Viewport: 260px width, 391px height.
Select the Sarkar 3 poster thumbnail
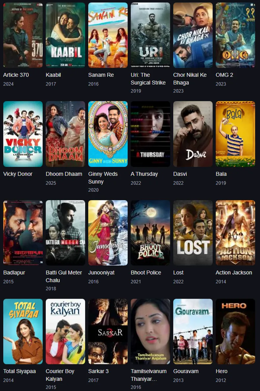pyautogui.click(x=108, y=331)
